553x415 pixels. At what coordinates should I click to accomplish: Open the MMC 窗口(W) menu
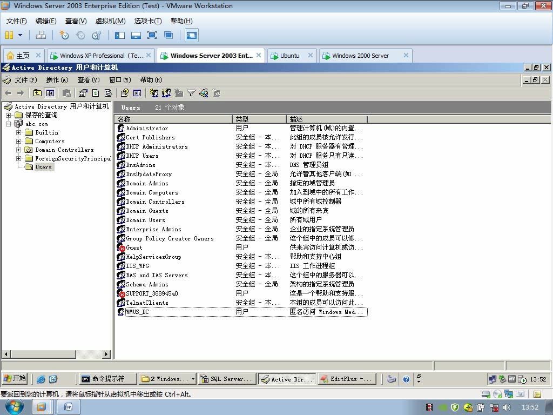(x=120, y=80)
